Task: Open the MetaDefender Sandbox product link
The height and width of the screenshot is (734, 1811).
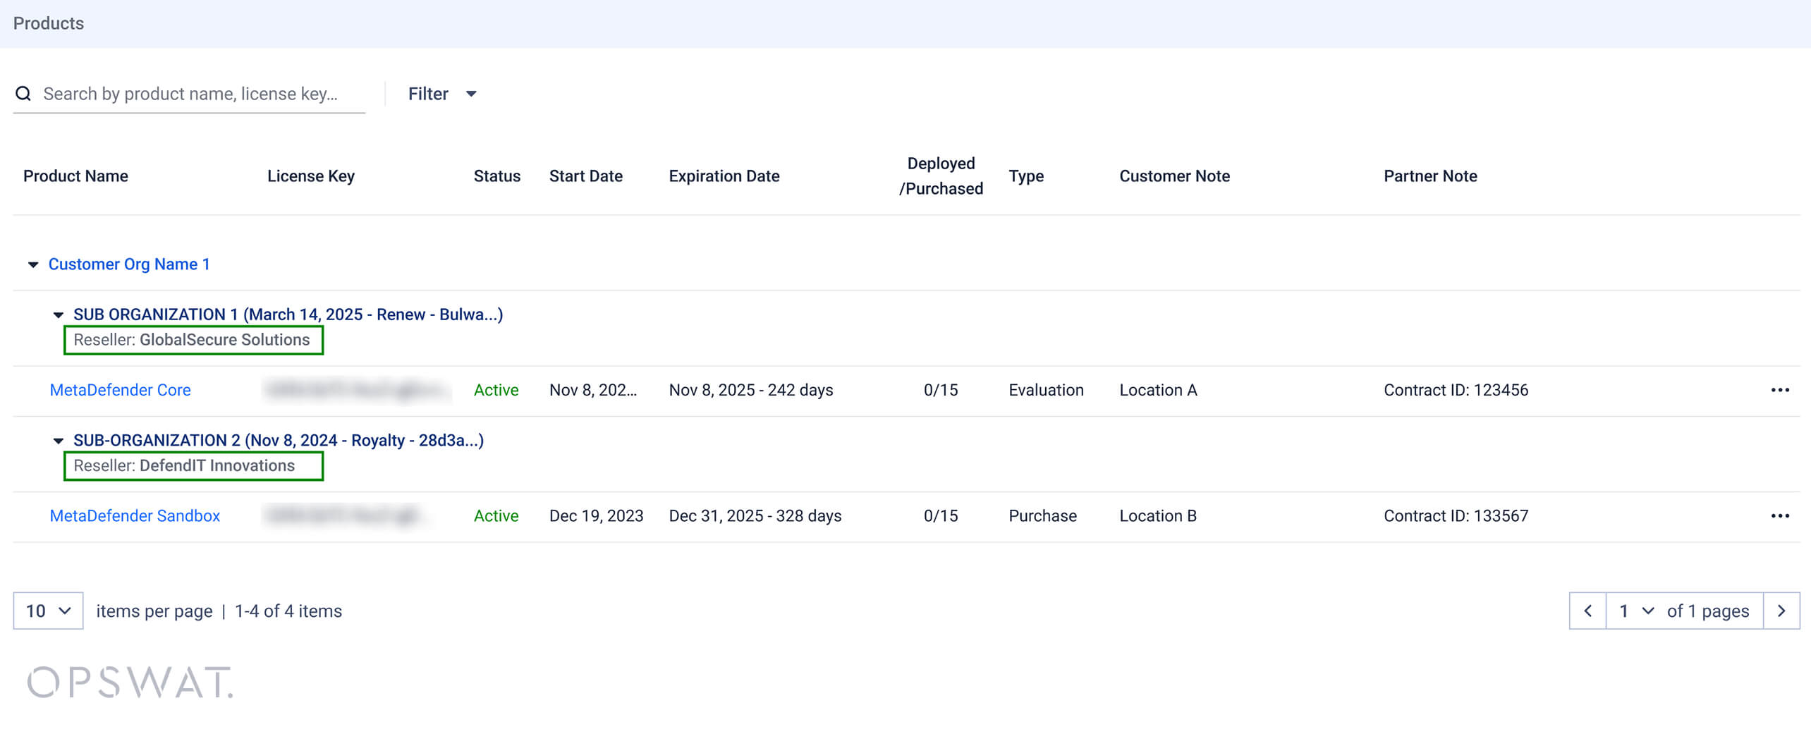Action: point(135,516)
